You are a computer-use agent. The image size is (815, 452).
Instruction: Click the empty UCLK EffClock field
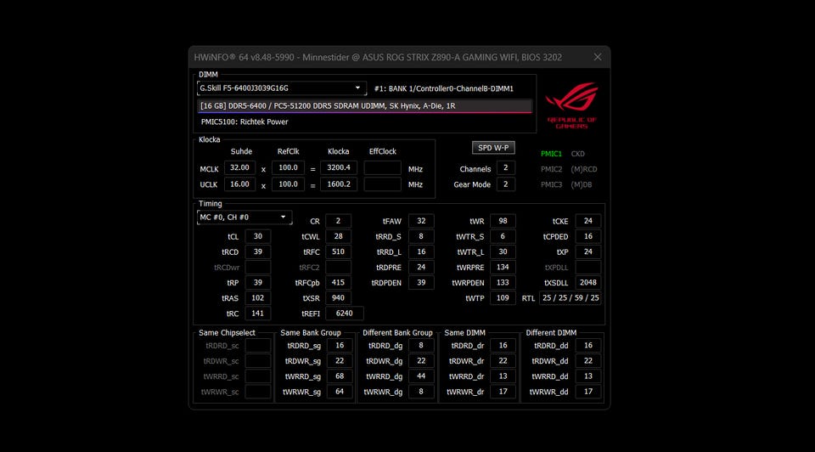point(382,184)
